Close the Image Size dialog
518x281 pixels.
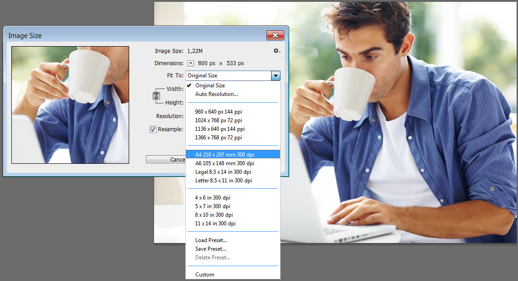tap(275, 35)
